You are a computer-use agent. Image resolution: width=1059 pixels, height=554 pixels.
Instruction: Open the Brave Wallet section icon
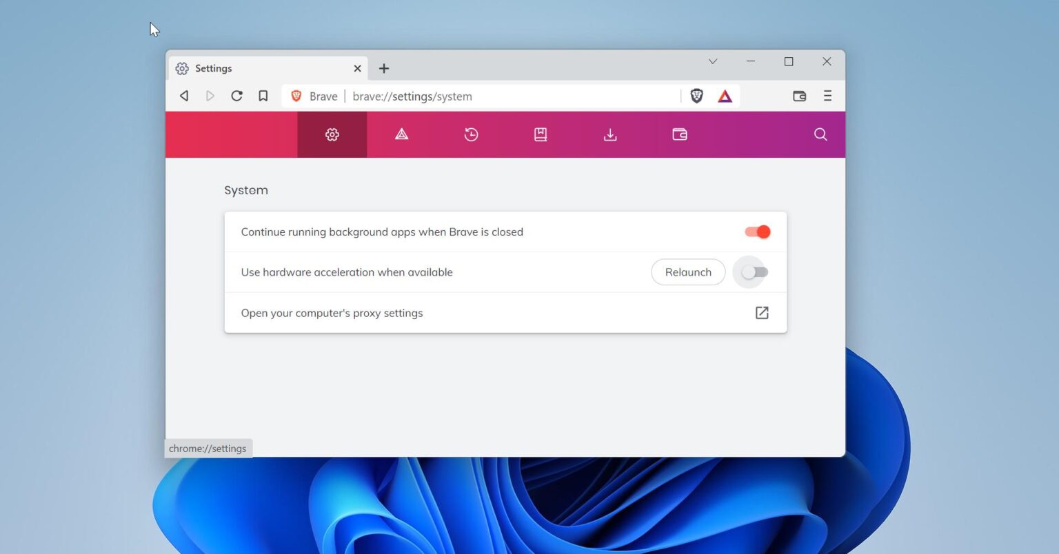680,134
